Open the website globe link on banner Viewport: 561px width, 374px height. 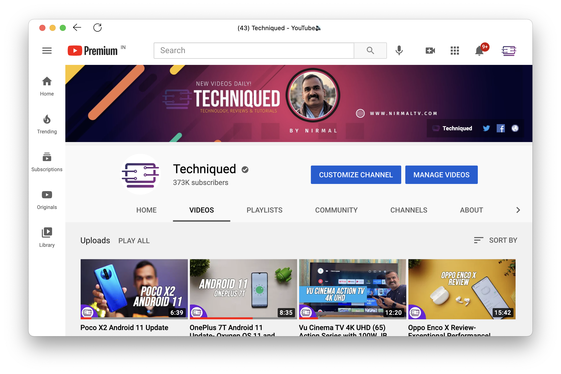point(515,128)
